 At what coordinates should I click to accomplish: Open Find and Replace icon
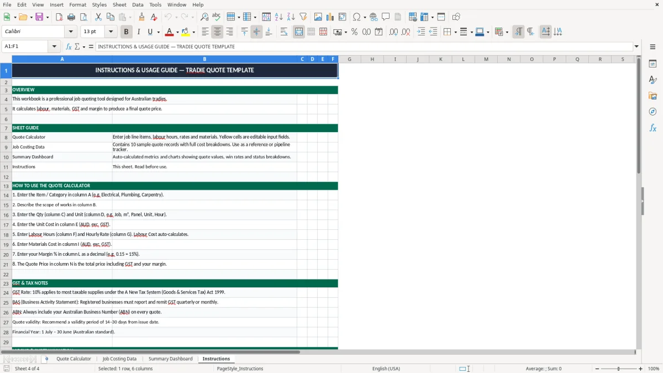click(x=204, y=17)
